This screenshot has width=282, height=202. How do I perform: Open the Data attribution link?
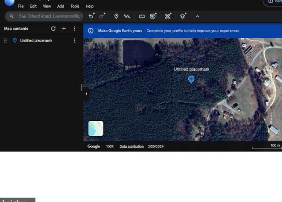(132, 146)
